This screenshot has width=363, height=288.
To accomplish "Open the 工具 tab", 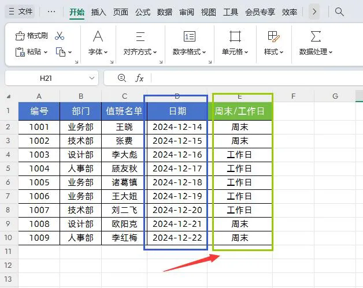I will coord(231,12).
